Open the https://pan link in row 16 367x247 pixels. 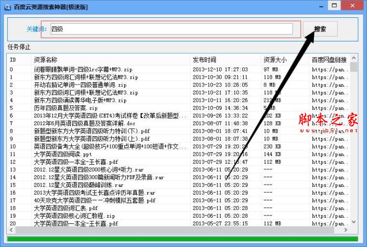point(330,192)
